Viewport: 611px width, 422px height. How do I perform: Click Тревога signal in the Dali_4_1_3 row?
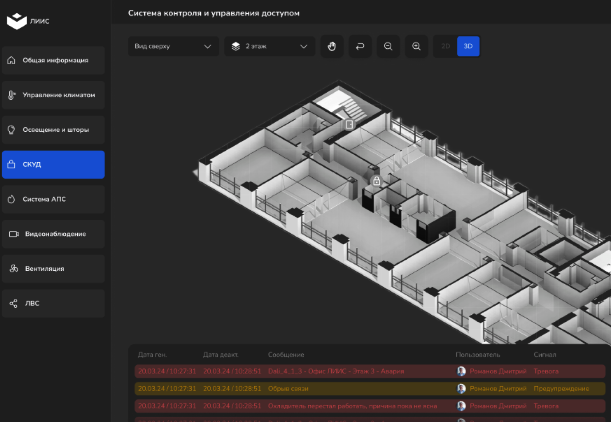pos(546,371)
